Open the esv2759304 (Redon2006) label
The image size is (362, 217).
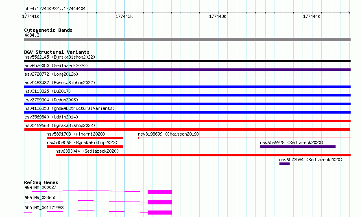click(x=51, y=100)
